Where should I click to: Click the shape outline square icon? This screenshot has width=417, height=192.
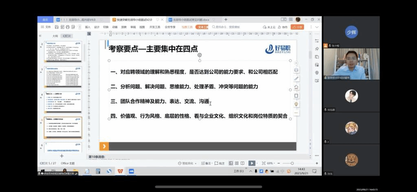[296, 96]
